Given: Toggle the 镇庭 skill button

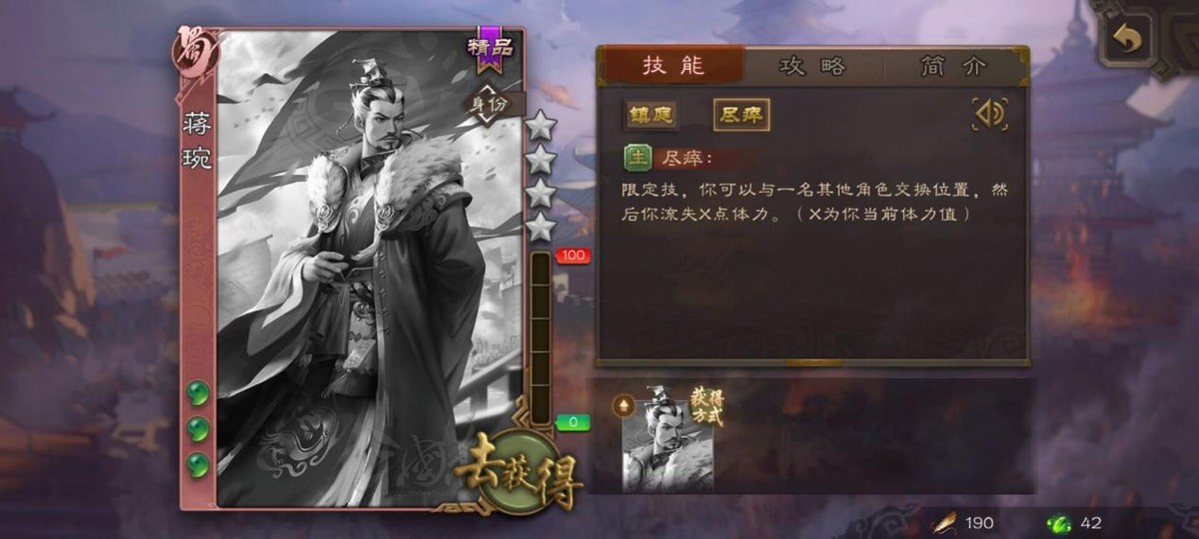Looking at the screenshot, I should (x=650, y=115).
